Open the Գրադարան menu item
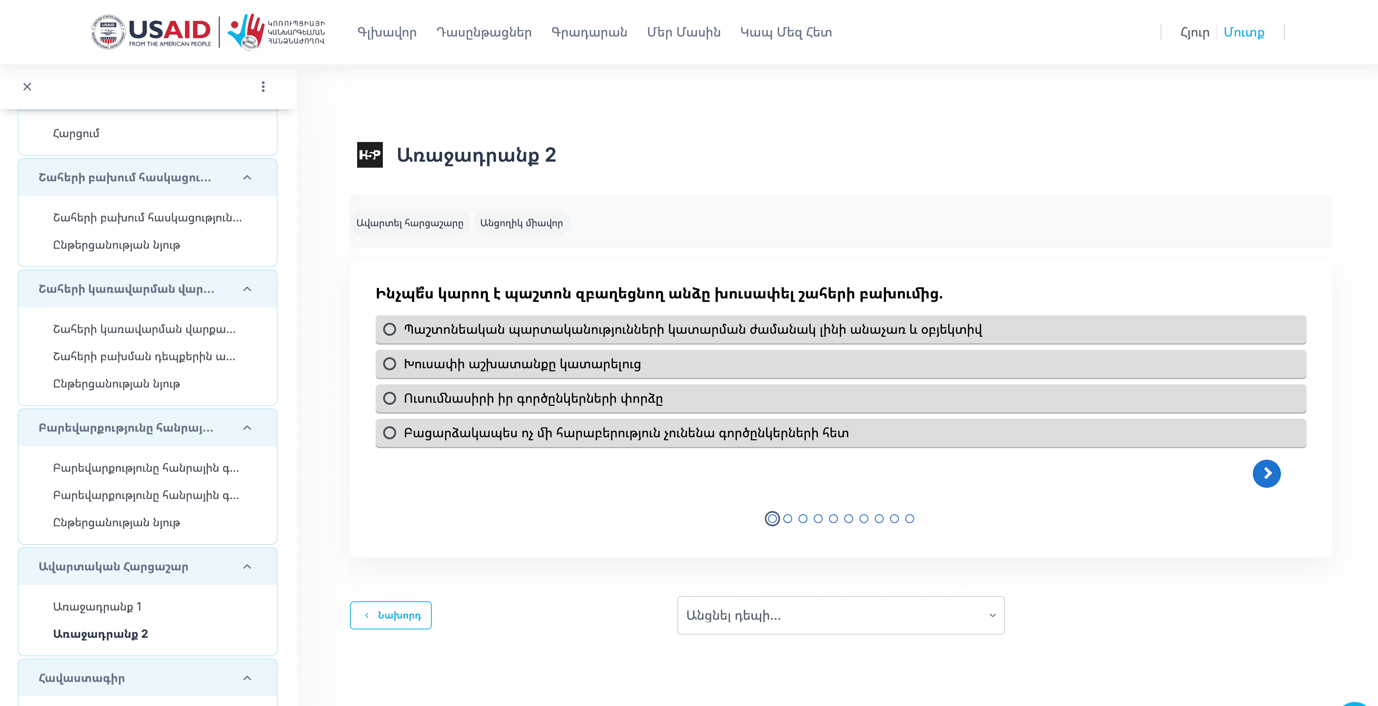Screen dimensions: 1378x706 pyautogui.click(x=589, y=32)
